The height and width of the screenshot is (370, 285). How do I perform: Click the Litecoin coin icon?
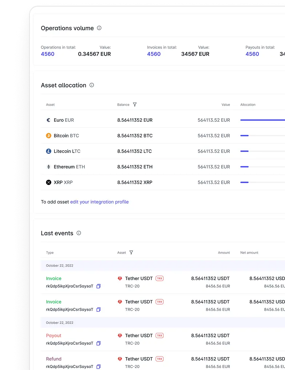[49, 151]
